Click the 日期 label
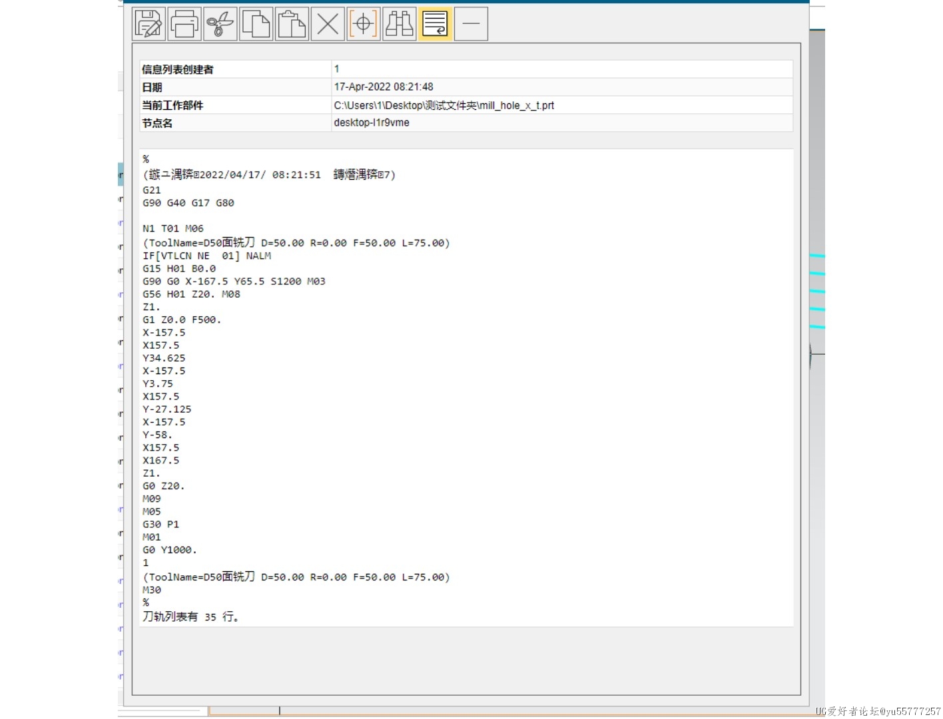 [x=152, y=87]
